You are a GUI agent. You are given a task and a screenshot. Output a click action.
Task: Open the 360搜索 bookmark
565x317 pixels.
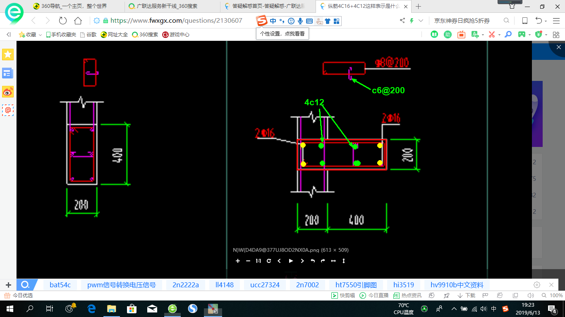[145, 35]
